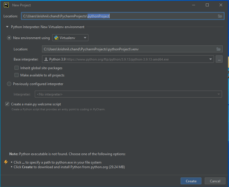Click the Python Virtualenv logo icon
This screenshot has height=187, width=229.
coord(56,38)
